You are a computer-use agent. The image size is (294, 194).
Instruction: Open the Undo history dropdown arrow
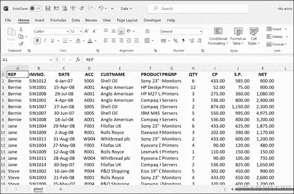coord(106,9)
